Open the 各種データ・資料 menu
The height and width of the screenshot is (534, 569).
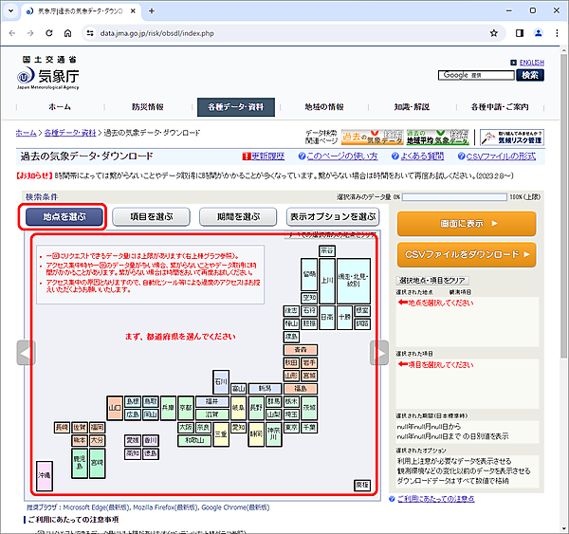click(236, 107)
